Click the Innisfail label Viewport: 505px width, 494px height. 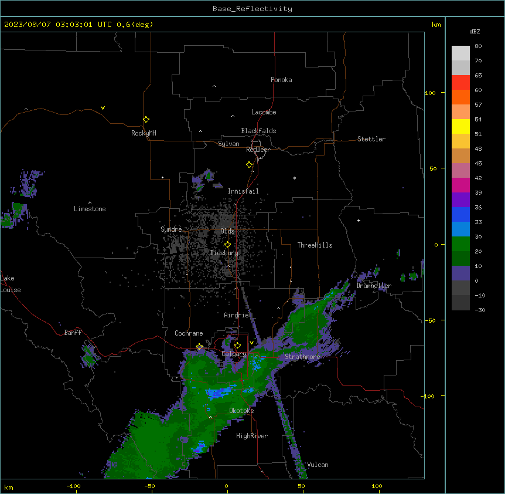point(243,191)
